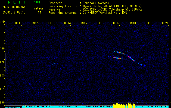Click the 0316 time axis marker
This screenshot has width=171, height=108.
click(x=100, y=23)
